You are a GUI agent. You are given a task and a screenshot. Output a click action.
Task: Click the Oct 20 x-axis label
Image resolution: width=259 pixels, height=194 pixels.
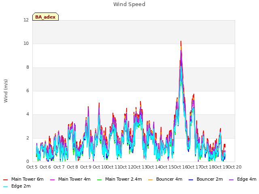[235, 167]
